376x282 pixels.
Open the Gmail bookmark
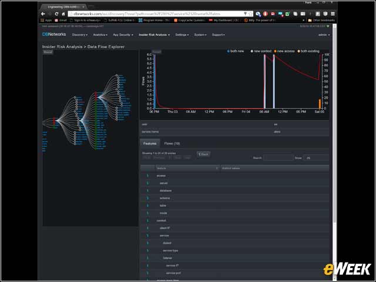click(x=61, y=21)
